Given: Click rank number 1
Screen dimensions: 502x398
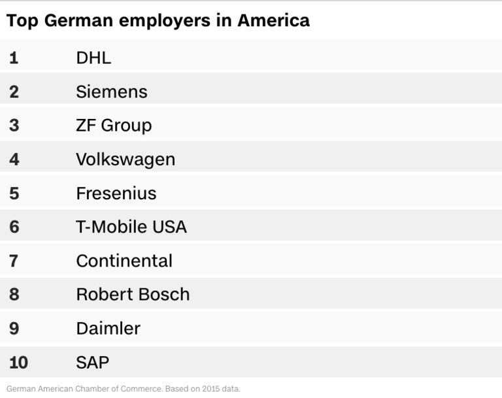Looking at the screenshot, I should click(x=14, y=58).
